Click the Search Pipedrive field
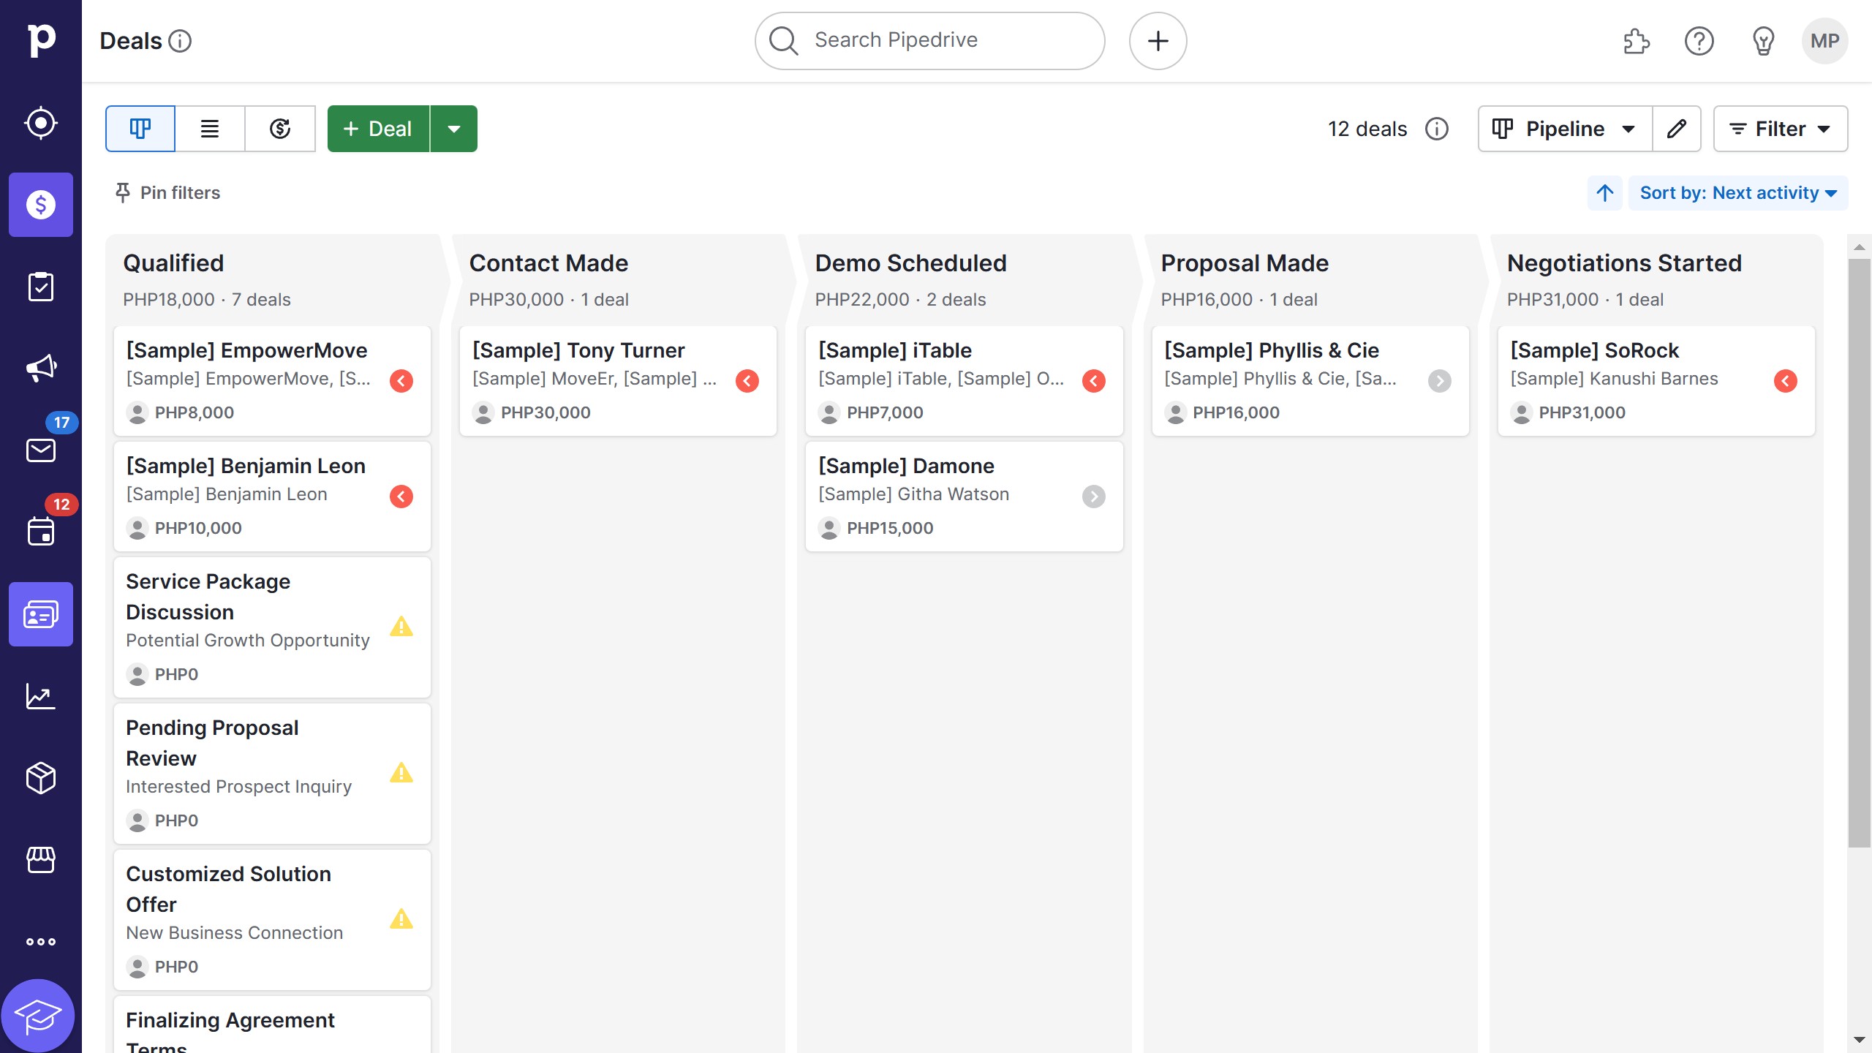Image resolution: width=1872 pixels, height=1053 pixels. tap(929, 41)
